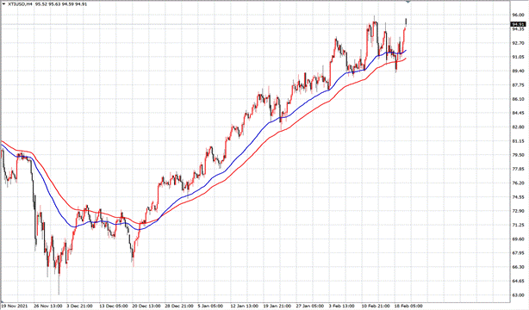
Task: Click the highlighted current price label 94.91
Action: [x=518, y=24]
